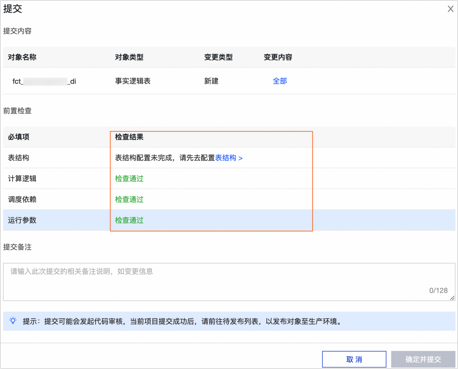458x369 pixels.
Task: Click the 确定并提交 button
Action: tap(423, 359)
